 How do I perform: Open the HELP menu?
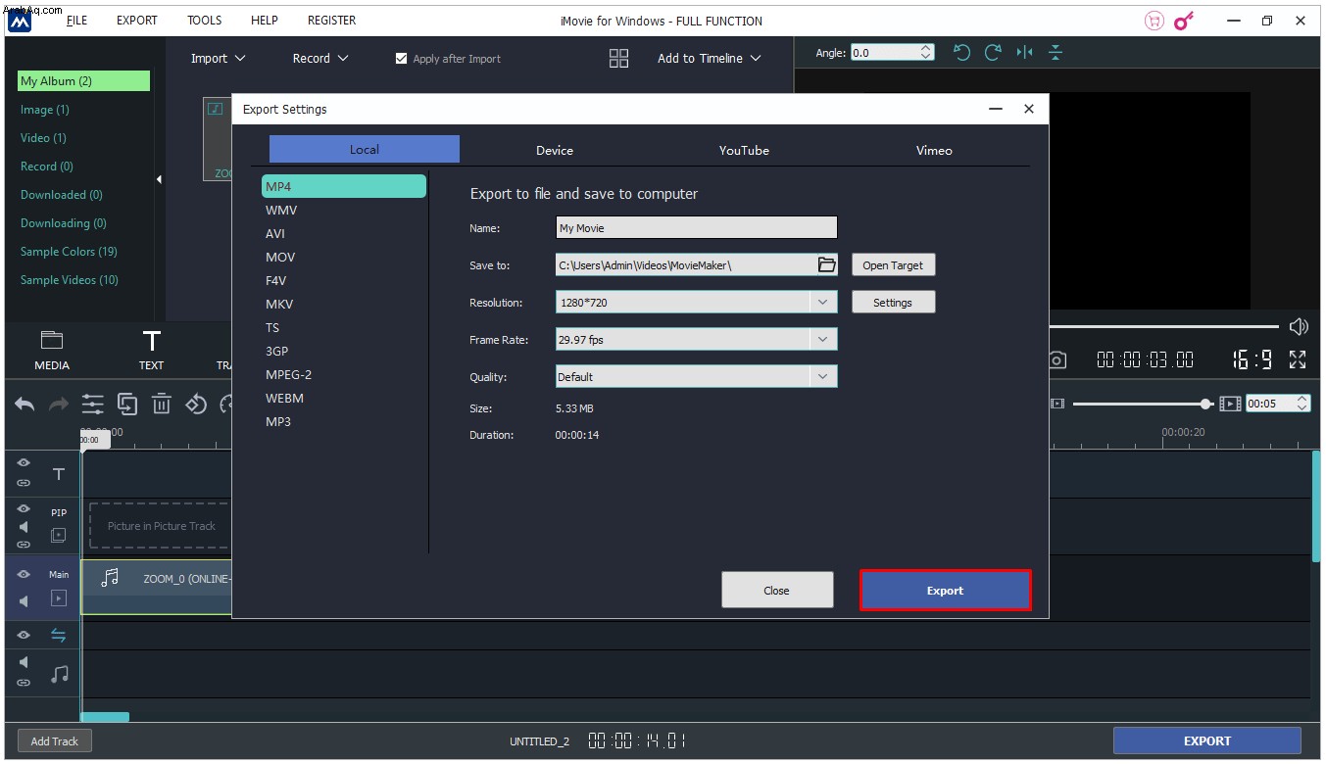pyautogui.click(x=264, y=21)
